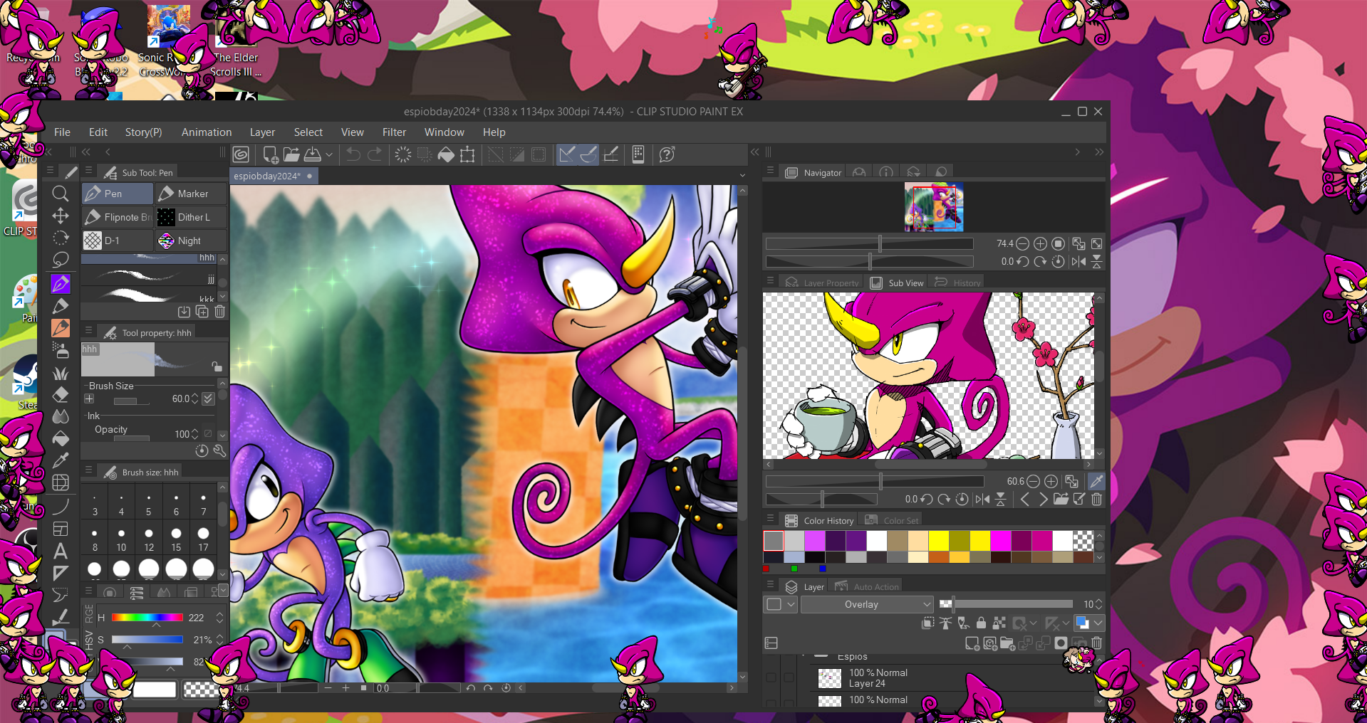Open the Layer palette hamburger menu
This screenshot has width=1367, height=723.
770,585
